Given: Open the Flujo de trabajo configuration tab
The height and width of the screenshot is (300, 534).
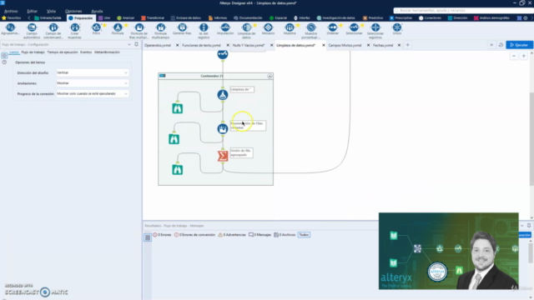Looking at the screenshot, I should pyautogui.click(x=33, y=52).
